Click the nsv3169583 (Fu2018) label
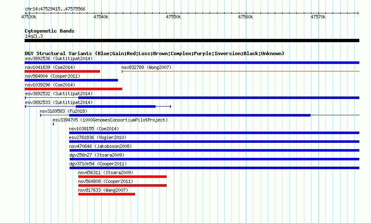This screenshot has width=371, height=223. (x=63, y=111)
